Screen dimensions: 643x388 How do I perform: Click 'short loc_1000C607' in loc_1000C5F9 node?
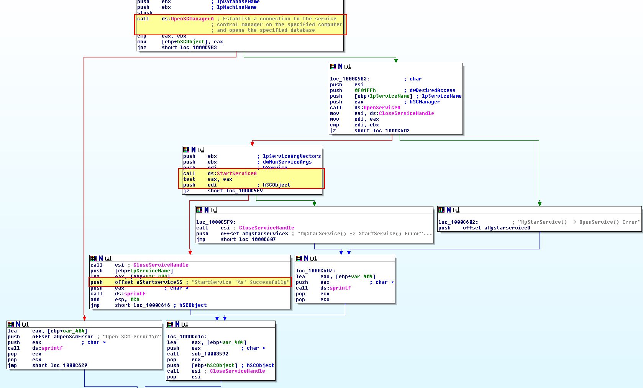tap(248, 239)
